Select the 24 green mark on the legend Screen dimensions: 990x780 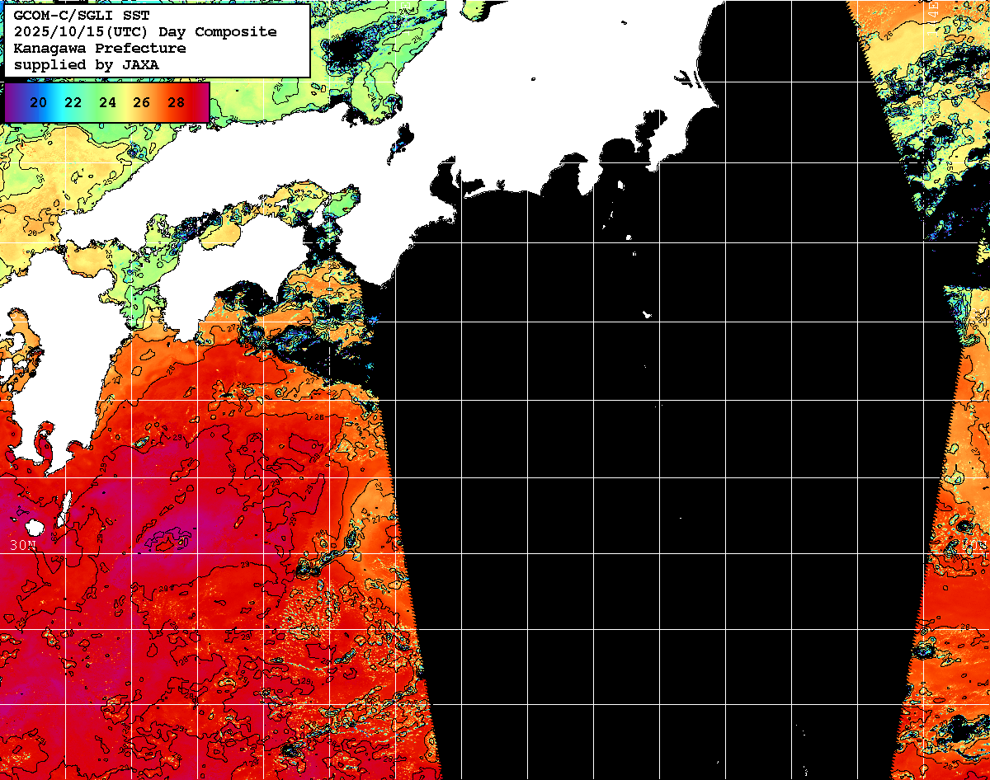click(107, 103)
